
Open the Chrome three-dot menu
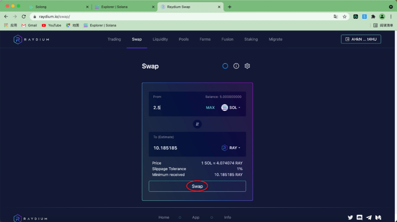coord(391,17)
